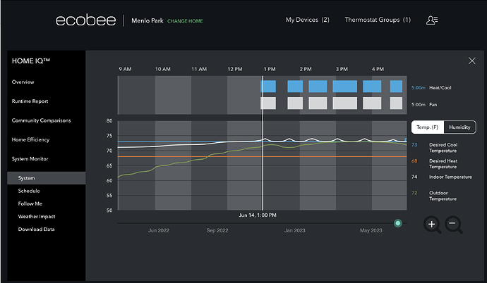Open the Overview section
The width and height of the screenshot is (487, 283).
click(x=23, y=82)
